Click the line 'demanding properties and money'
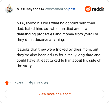This screenshot has width=109, height=103. point(57,34)
